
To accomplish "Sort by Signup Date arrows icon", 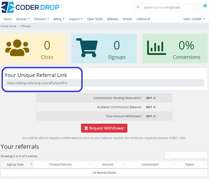I will pyautogui.click(x=31, y=164).
